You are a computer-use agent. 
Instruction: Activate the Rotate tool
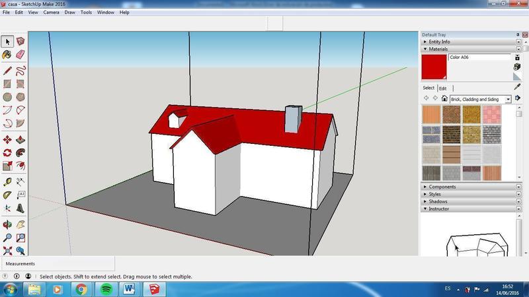pyautogui.click(x=7, y=153)
